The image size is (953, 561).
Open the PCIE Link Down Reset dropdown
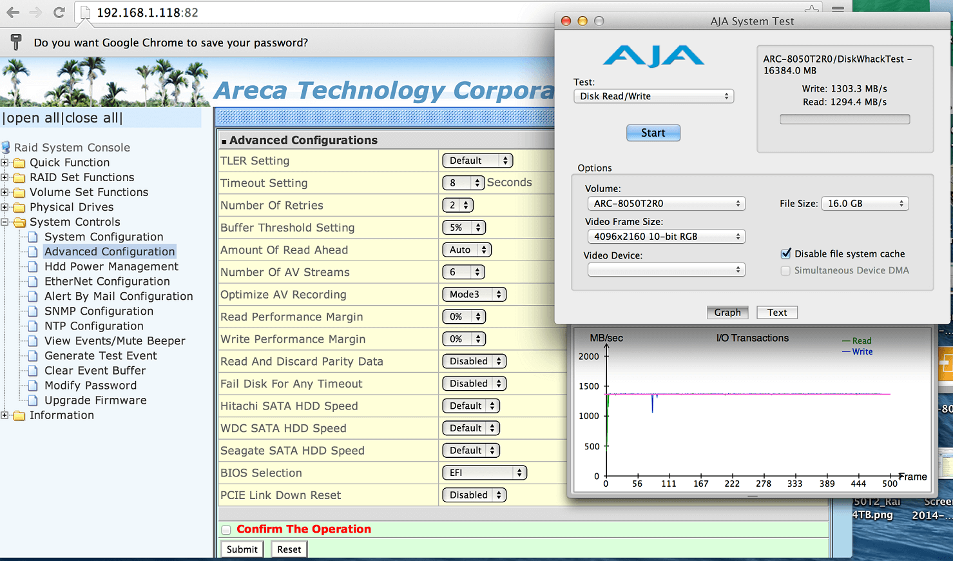(x=474, y=495)
